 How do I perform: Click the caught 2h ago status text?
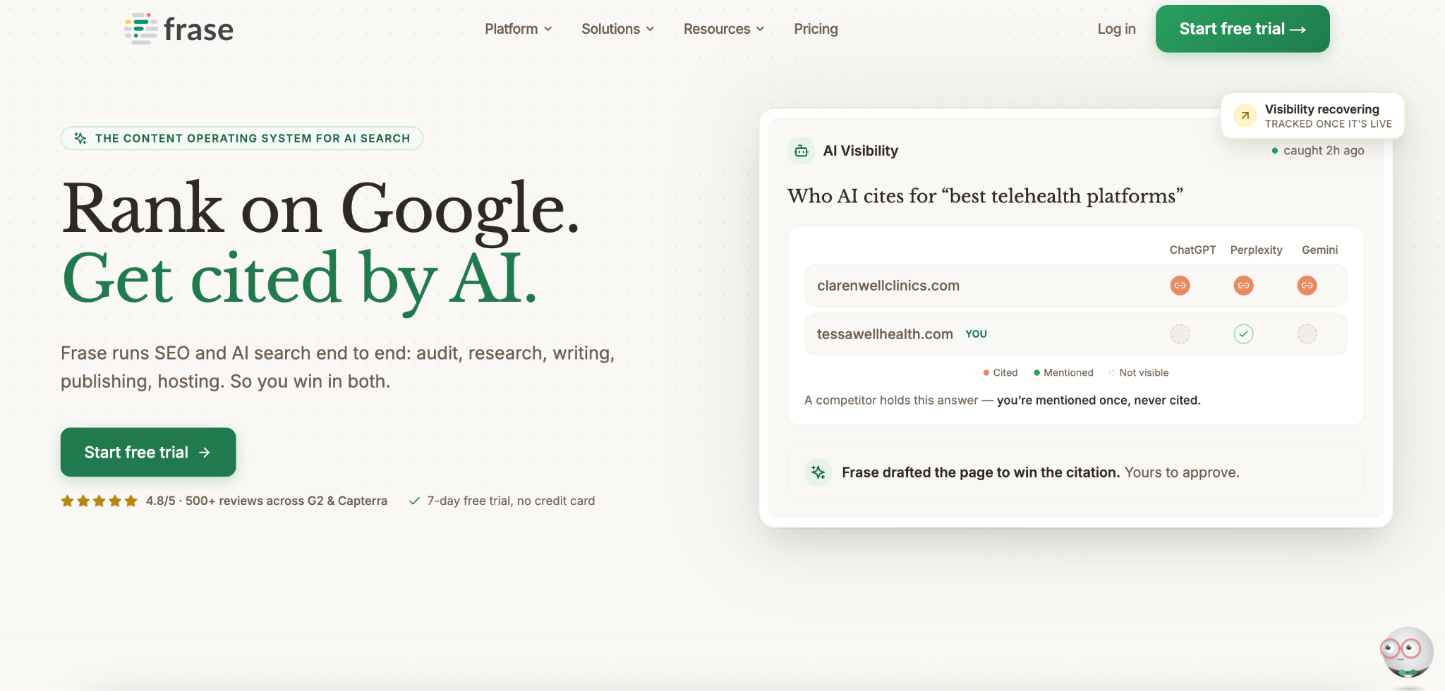click(x=1324, y=151)
